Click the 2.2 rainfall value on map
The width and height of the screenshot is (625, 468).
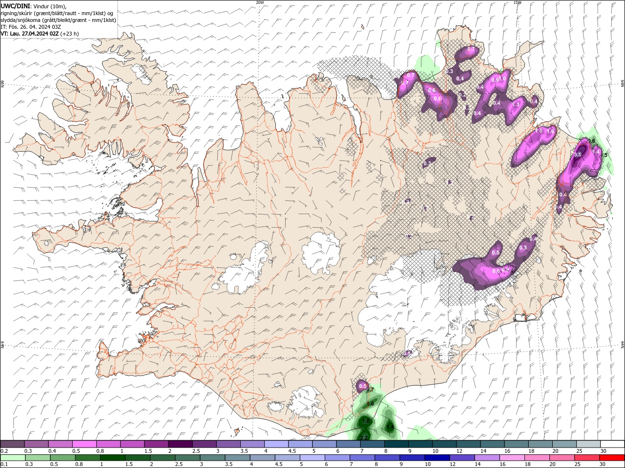(x=364, y=438)
